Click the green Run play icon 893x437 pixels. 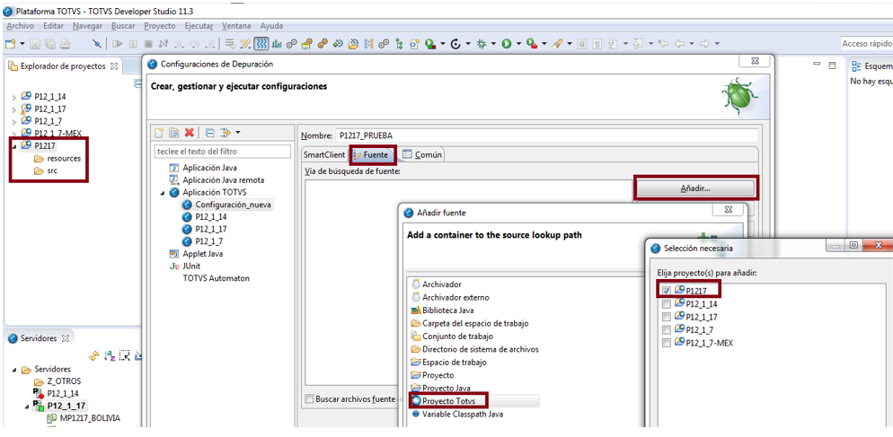click(507, 44)
